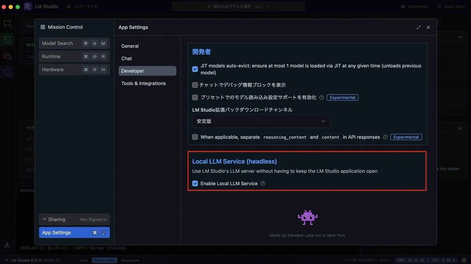Select Power User mode in status bar
Viewport: 471px width, 264px height.
pyautogui.click(x=104, y=260)
